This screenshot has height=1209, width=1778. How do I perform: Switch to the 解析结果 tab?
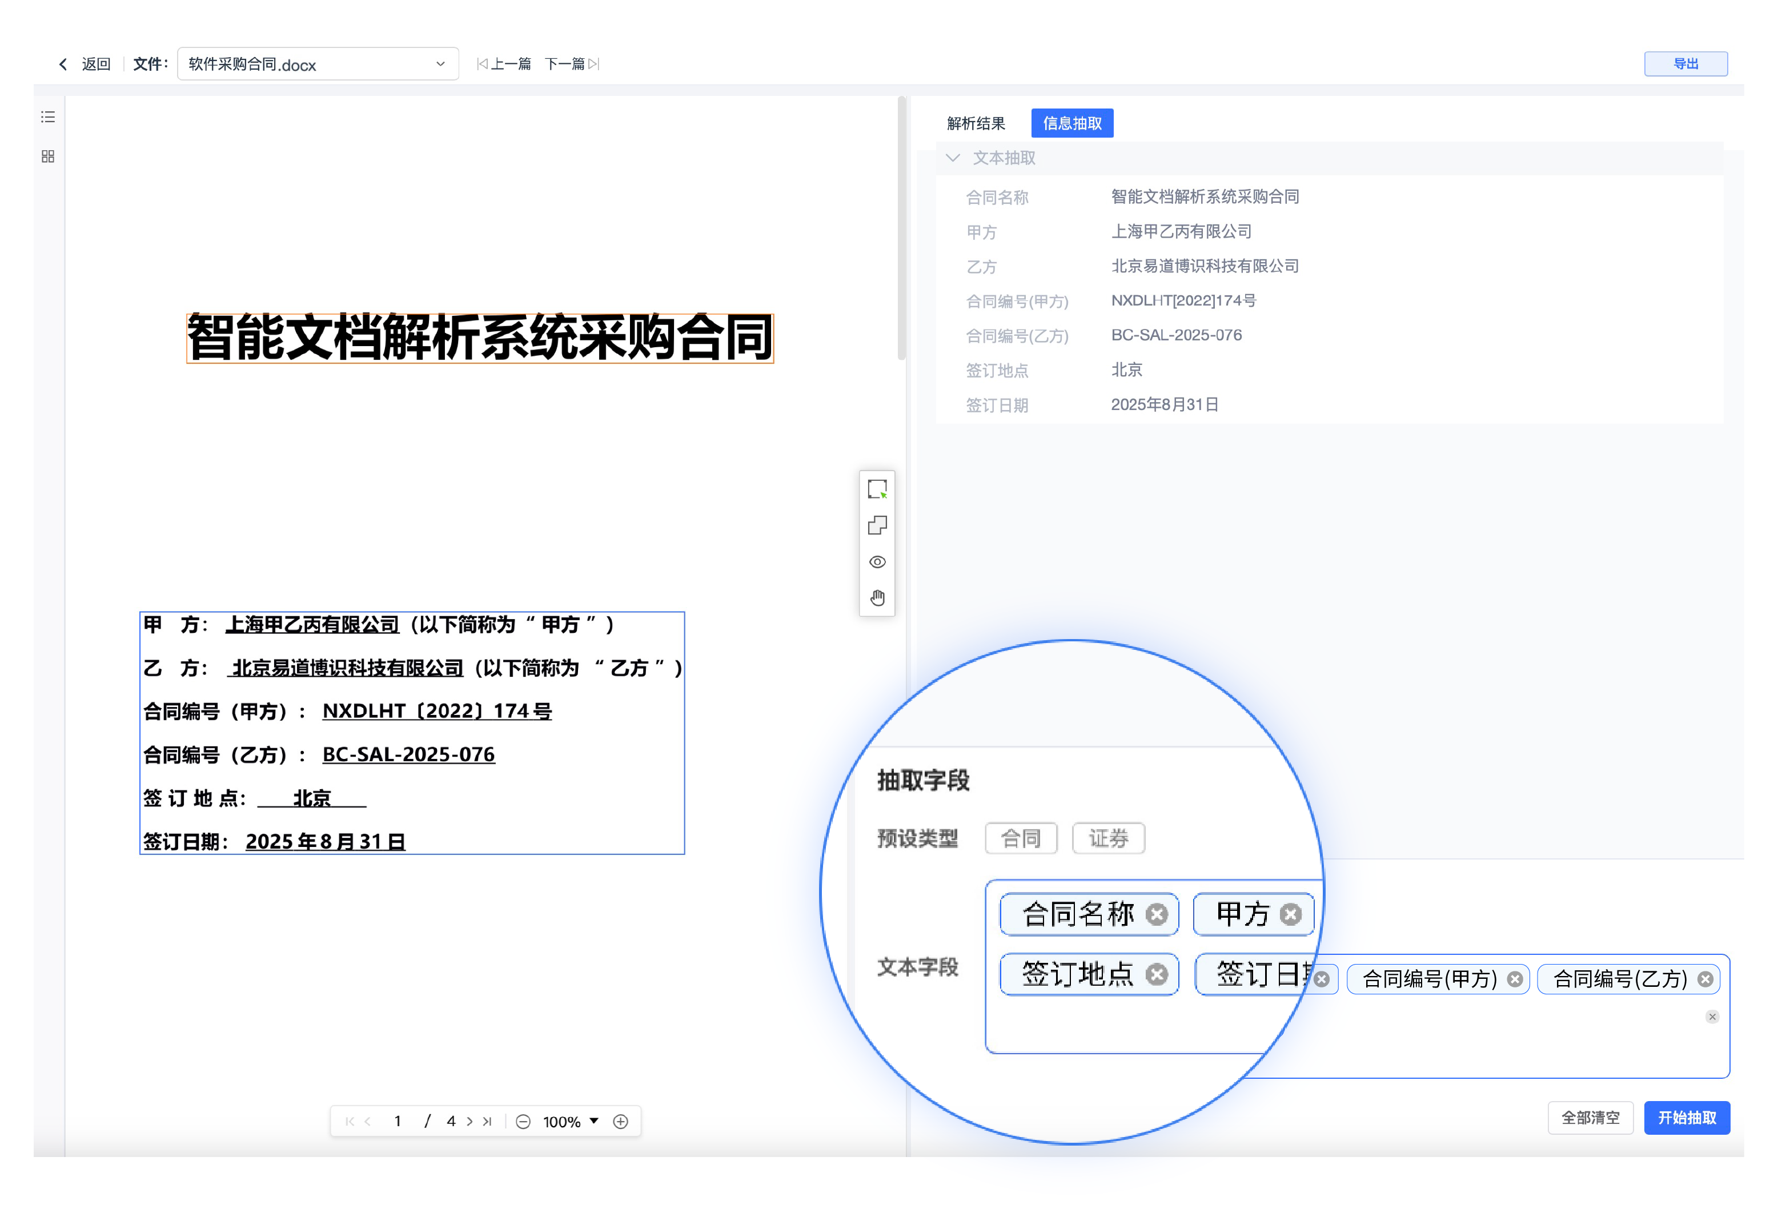pos(976,123)
